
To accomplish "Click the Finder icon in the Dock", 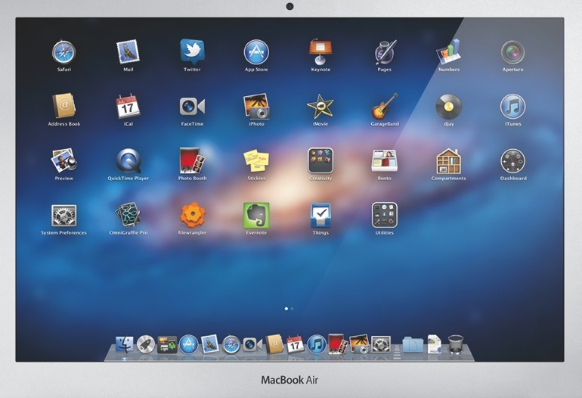I will click(x=124, y=345).
